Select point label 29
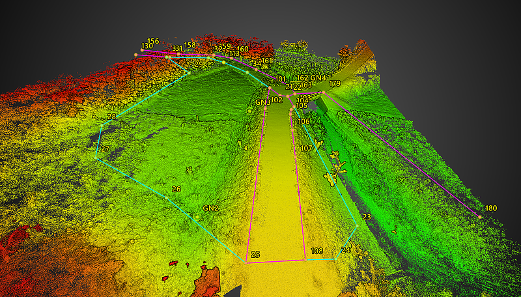 click(199, 64)
